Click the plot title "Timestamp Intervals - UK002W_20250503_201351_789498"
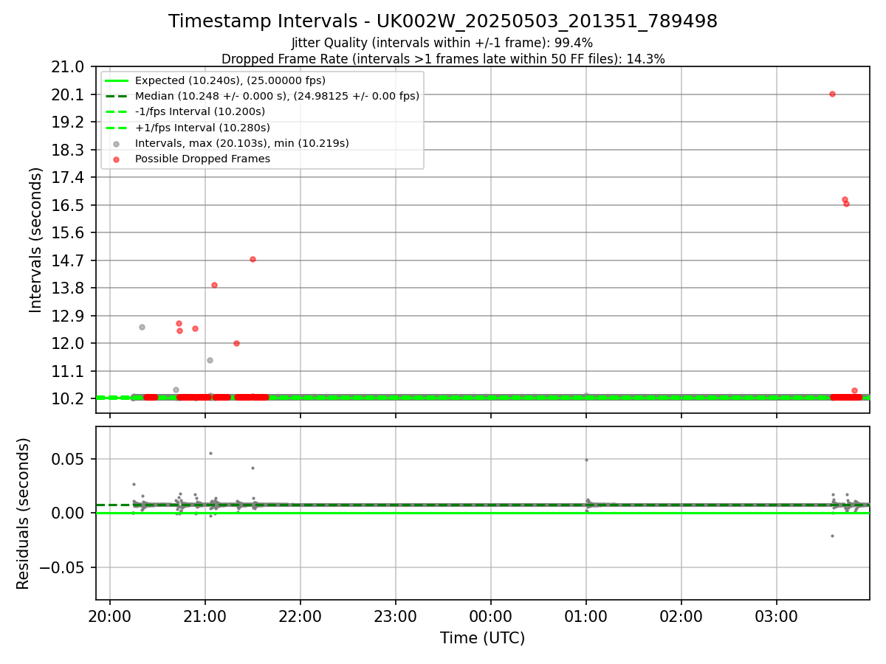This screenshot has height=664, width=886. [x=443, y=21]
